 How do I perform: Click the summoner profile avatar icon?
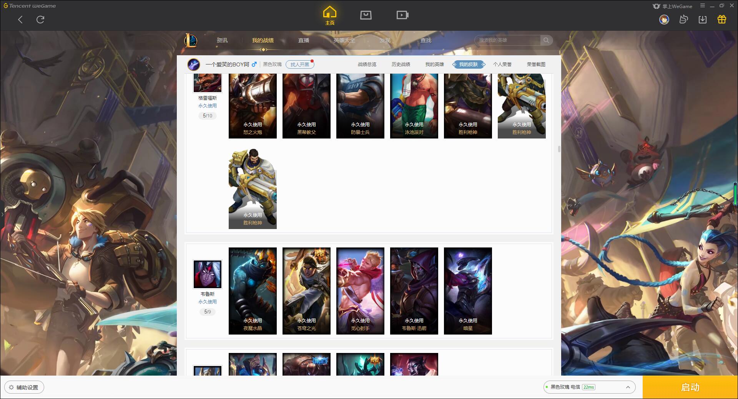coord(194,64)
